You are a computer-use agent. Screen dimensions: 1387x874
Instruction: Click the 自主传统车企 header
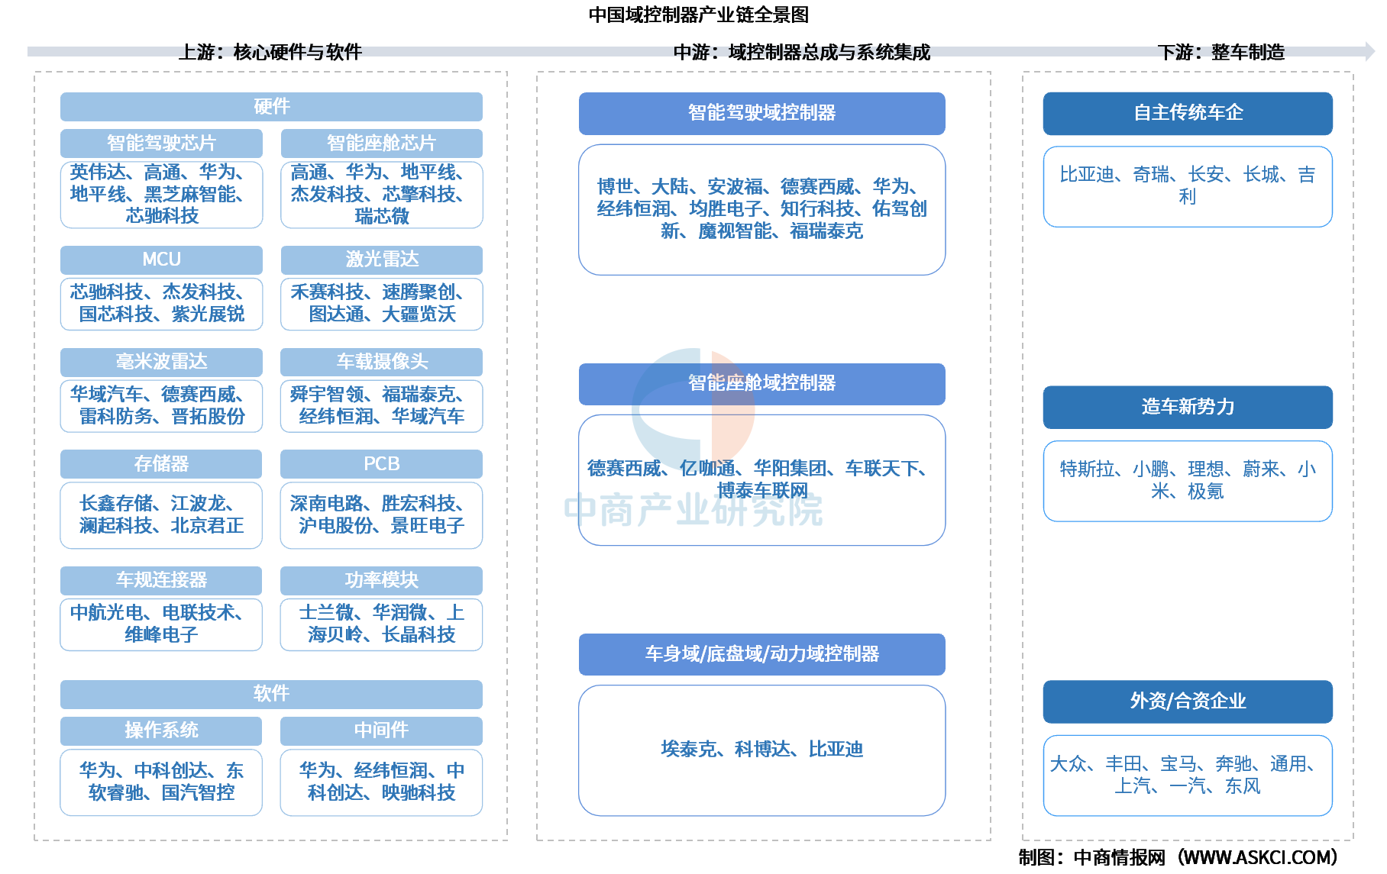coord(1188,114)
